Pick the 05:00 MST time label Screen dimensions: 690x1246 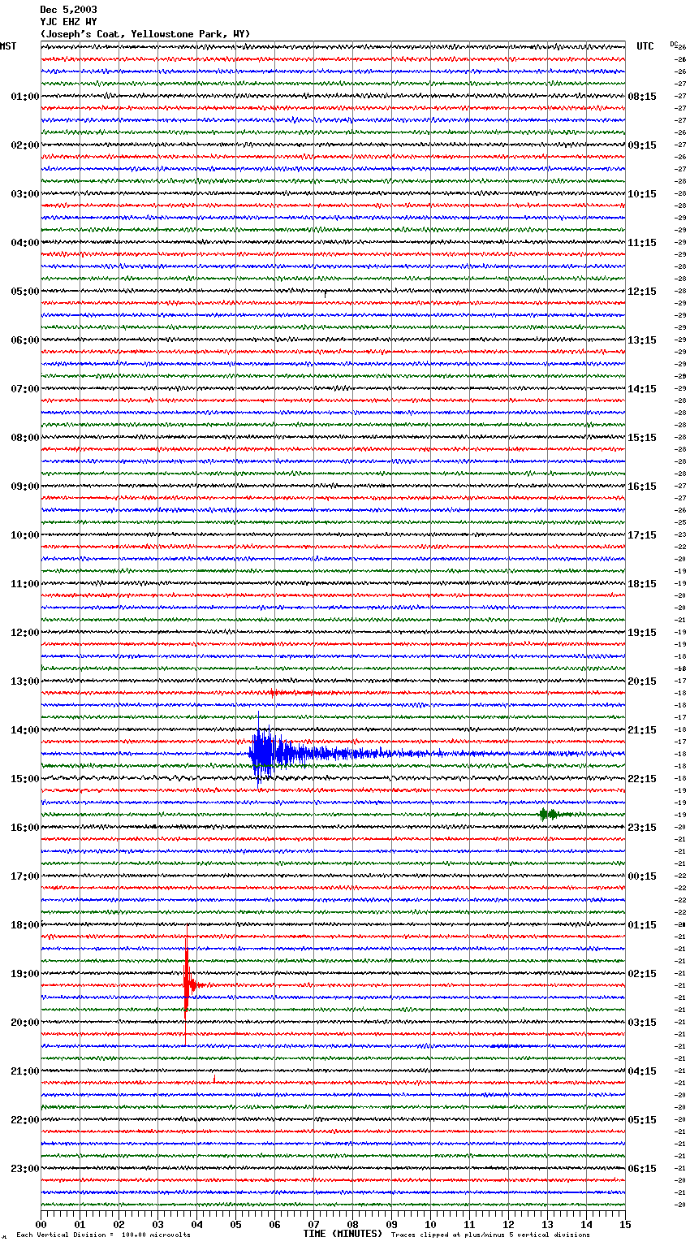click(25, 292)
